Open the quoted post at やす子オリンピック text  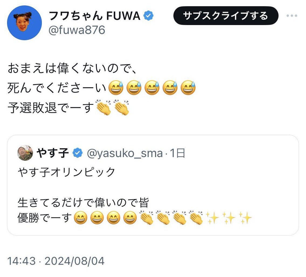(x=66, y=172)
